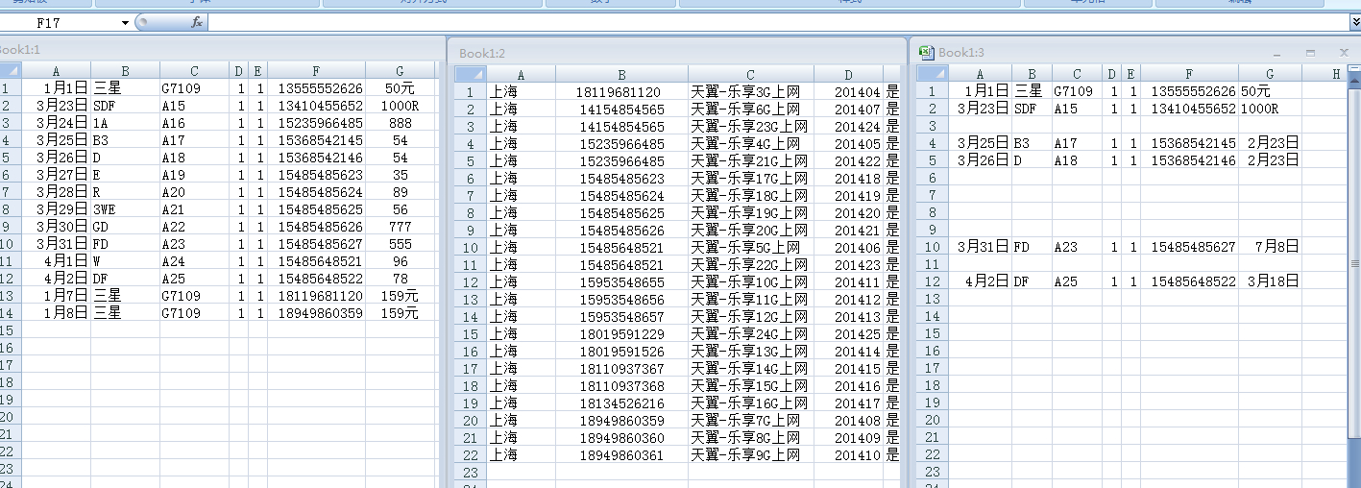Image resolution: width=1361 pixels, height=488 pixels.
Task: Click cell DF in Book1:3
Action: [x=1032, y=281]
